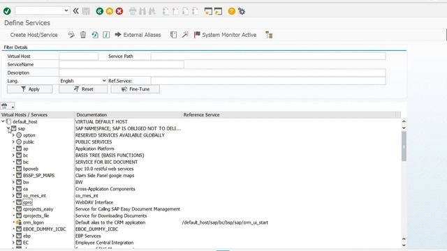Expand the public node
Viewport: 447px width, 251px height.
click(13, 142)
